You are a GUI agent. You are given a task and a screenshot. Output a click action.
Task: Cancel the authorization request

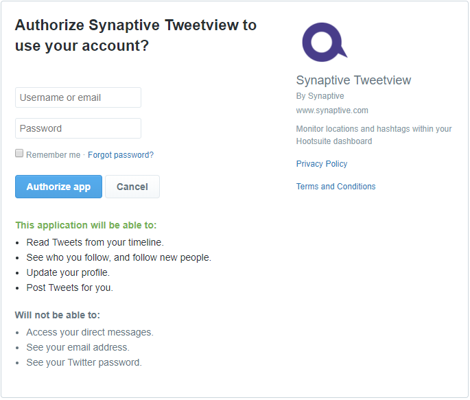(132, 187)
